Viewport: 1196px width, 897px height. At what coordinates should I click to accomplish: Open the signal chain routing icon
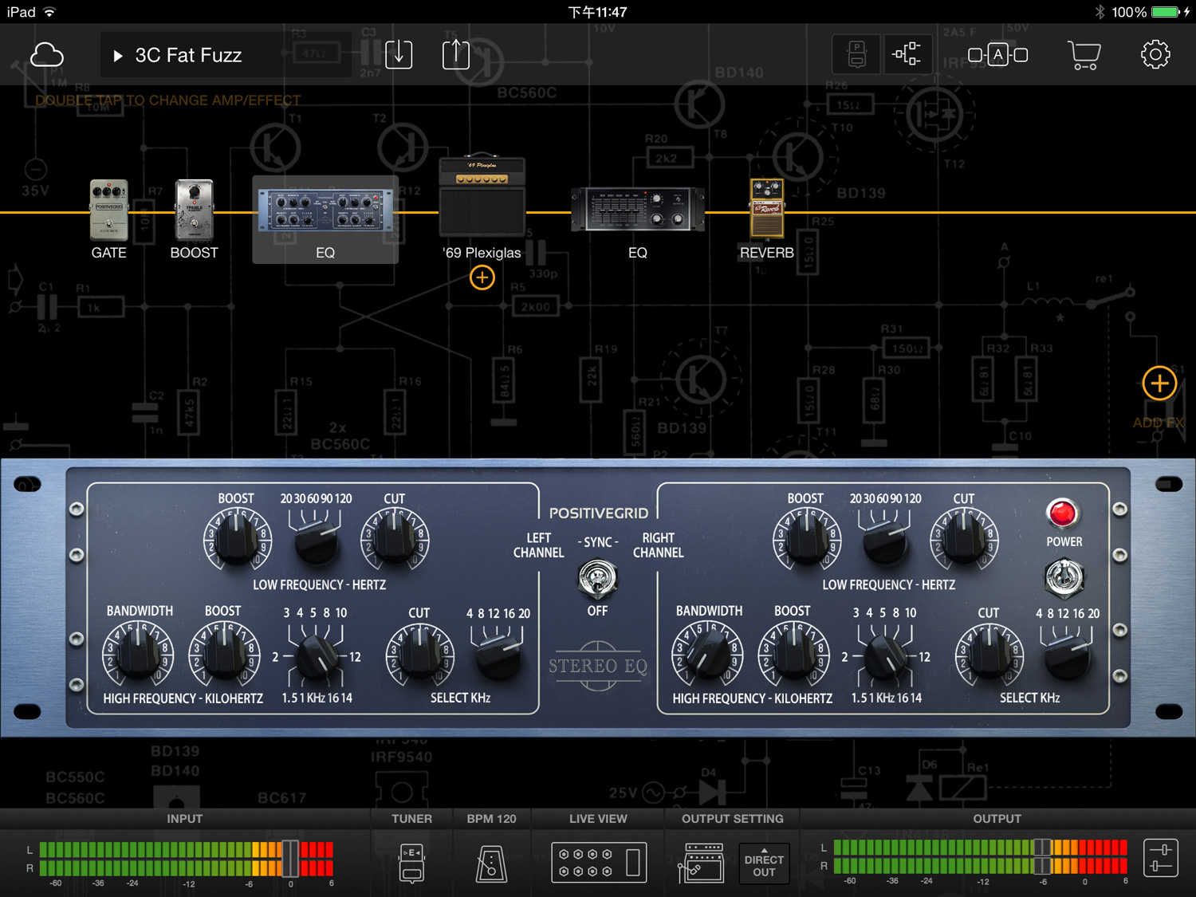point(907,55)
